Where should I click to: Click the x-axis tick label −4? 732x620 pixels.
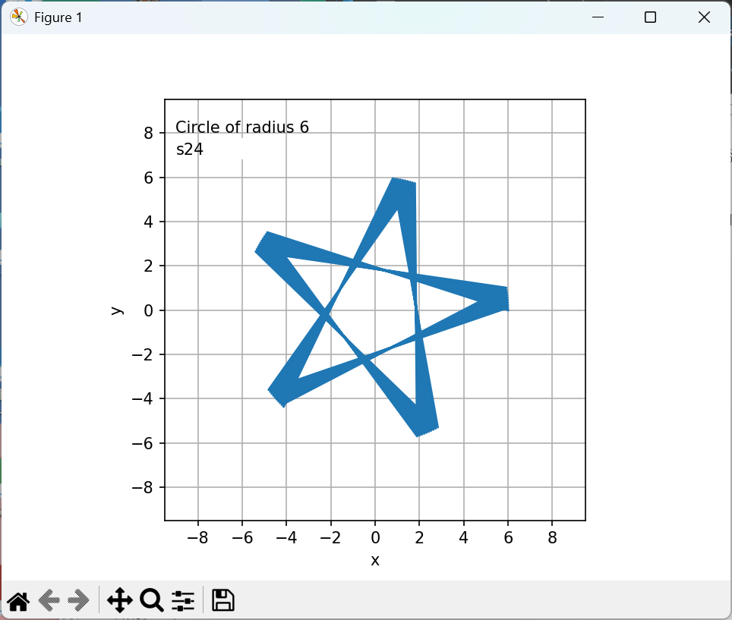point(286,538)
